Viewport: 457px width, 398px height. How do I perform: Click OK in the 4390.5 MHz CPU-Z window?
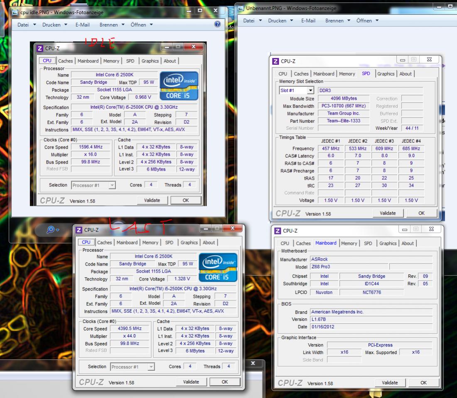pos(225,382)
